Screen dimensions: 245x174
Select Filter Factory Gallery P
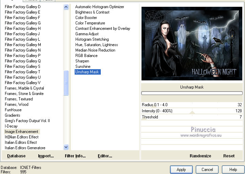click(23, 56)
